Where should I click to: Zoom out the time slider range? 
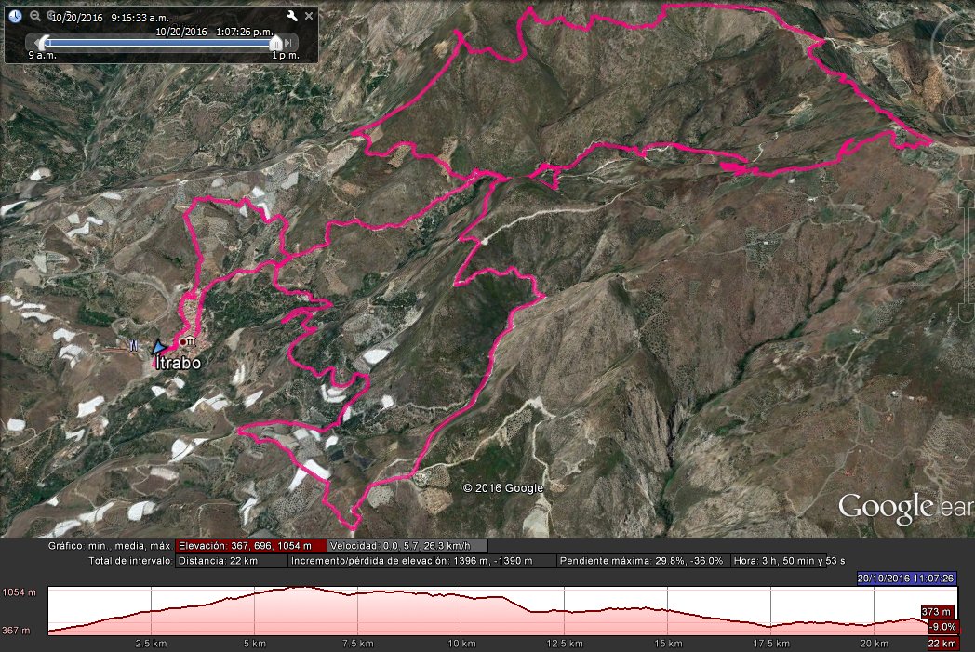[34, 16]
